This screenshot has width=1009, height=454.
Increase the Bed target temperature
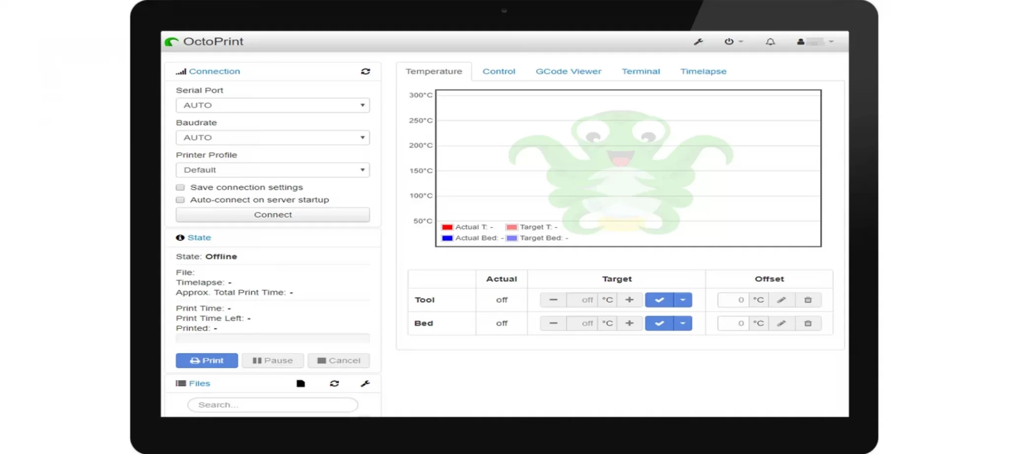[629, 324]
